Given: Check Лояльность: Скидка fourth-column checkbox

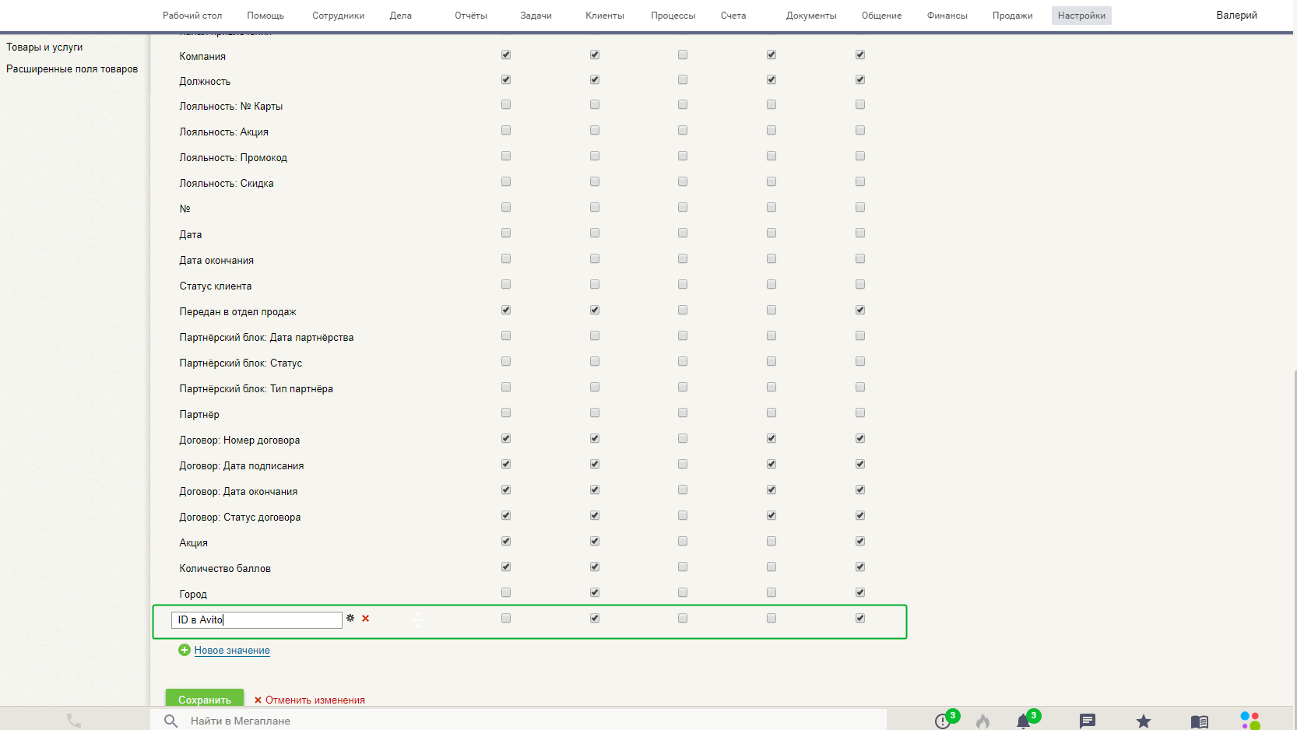Looking at the screenshot, I should coord(772,181).
